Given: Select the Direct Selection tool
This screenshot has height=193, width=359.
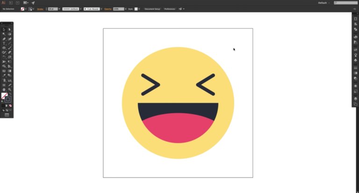Looking at the screenshot, I should click(x=10, y=29).
